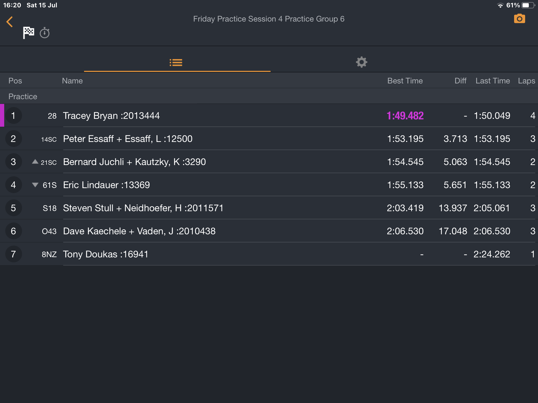Click the Diff column header
The image size is (538, 403).
(x=461, y=81)
